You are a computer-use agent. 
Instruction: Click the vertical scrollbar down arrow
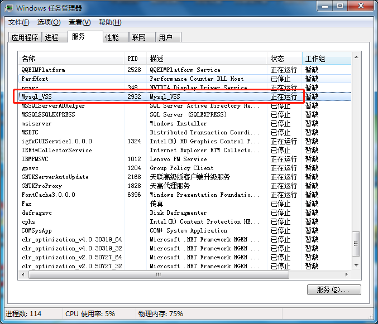point(356,265)
